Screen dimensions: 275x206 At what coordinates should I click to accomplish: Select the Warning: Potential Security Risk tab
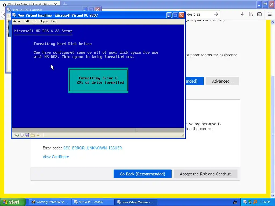pyautogui.click(x=30, y=4)
